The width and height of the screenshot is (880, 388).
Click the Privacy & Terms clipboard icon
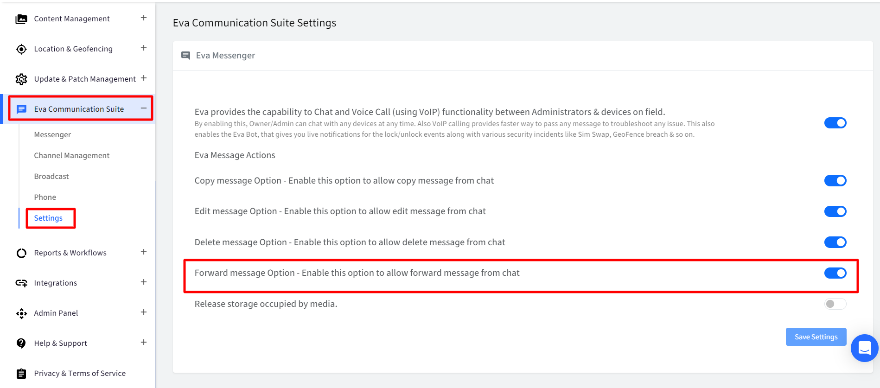21,374
